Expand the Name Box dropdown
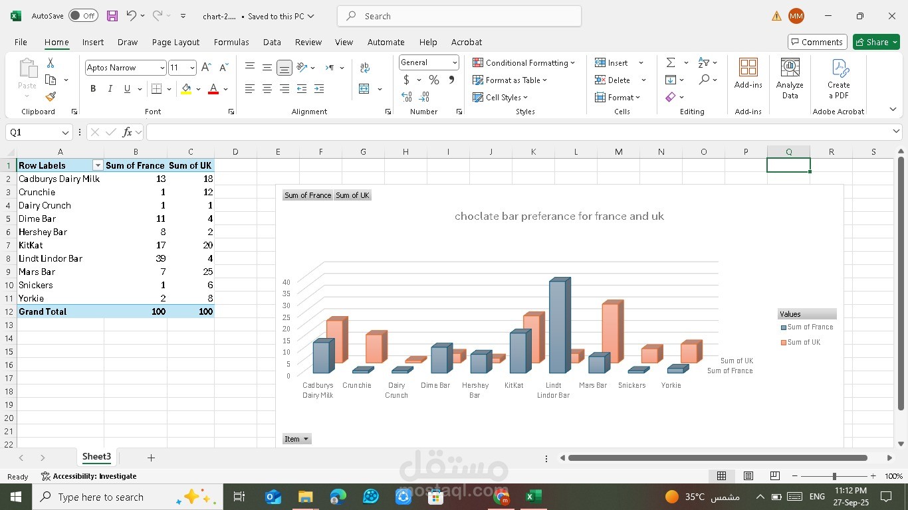 [65, 132]
